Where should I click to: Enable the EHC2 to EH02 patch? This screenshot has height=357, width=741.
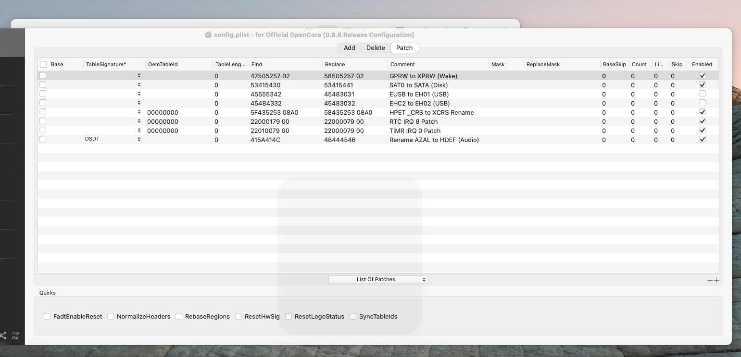click(x=702, y=103)
